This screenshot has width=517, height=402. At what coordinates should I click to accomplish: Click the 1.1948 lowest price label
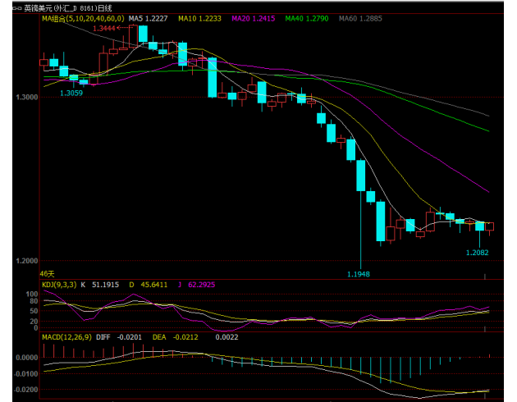point(359,274)
